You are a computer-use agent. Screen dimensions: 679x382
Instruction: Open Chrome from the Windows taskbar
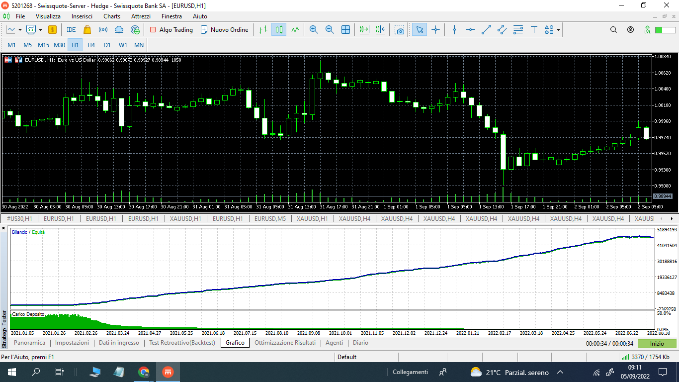pos(144,372)
